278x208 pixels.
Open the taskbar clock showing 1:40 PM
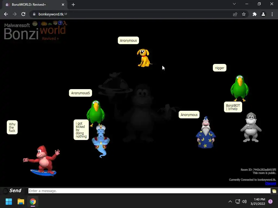tap(258, 201)
